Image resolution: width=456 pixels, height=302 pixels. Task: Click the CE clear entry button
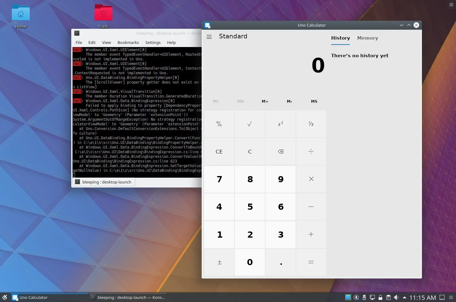click(219, 152)
